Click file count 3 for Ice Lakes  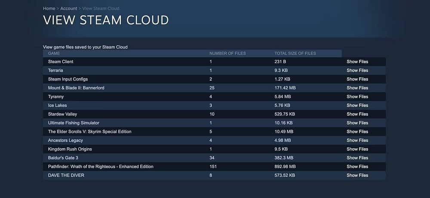211,105
